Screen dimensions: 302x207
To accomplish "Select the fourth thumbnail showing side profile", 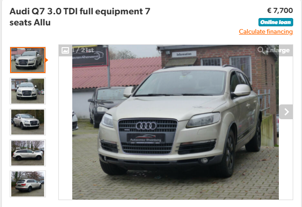I will [x=28, y=153].
